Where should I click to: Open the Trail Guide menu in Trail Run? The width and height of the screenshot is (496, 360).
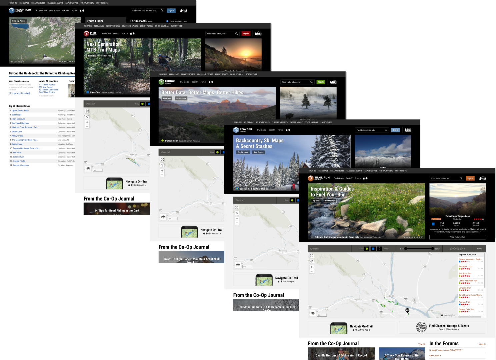(x=339, y=178)
